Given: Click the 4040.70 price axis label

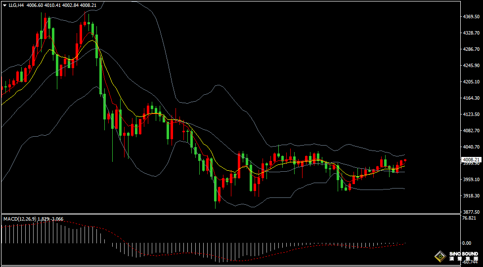Looking at the screenshot, I should coord(471,147).
